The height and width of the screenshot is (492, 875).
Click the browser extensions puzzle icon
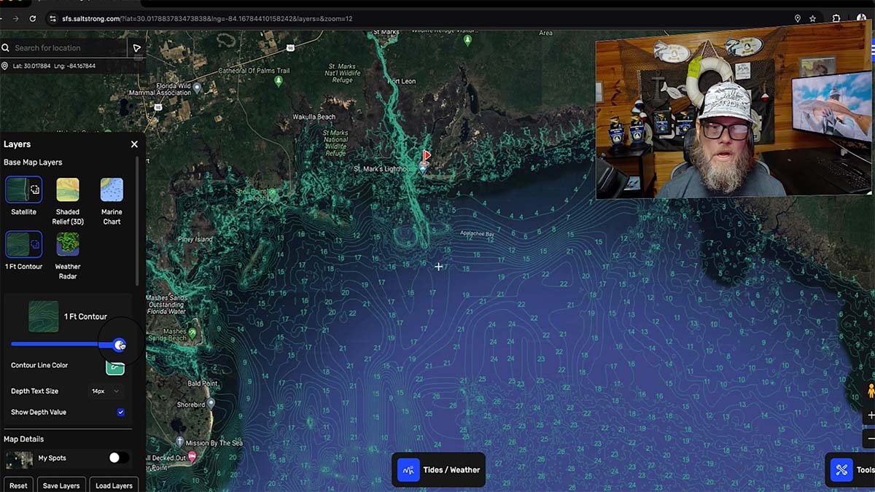pos(836,19)
